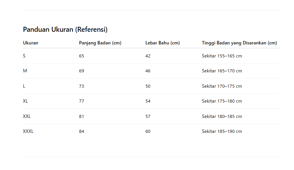The image size is (294, 170).
Task: Click the Lebar Bahu (cm) column header
Action: click(x=163, y=43)
